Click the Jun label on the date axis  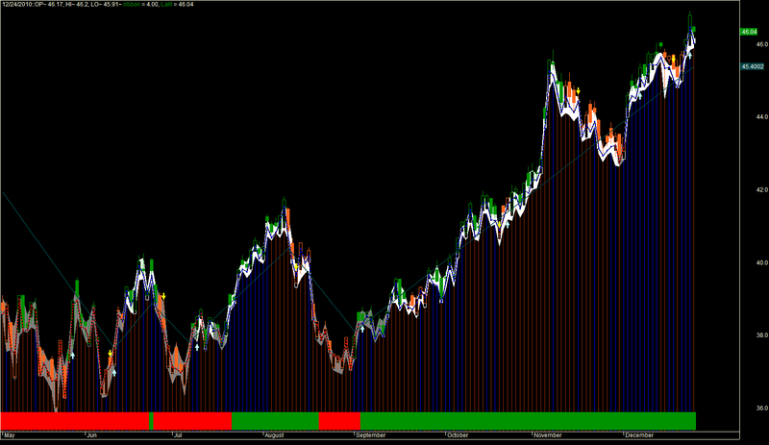91,435
